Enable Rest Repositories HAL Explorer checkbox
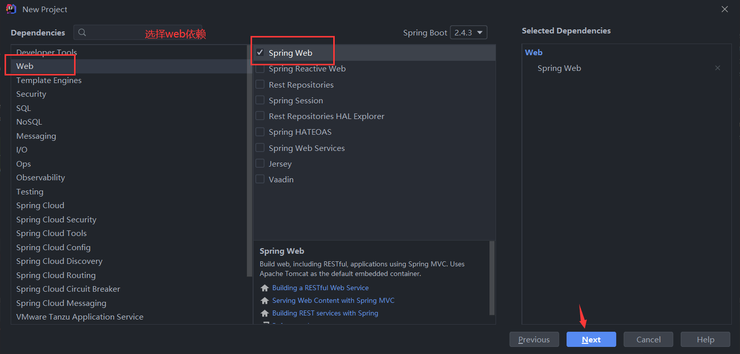Image resolution: width=740 pixels, height=354 pixels. (x=260, y=116)
